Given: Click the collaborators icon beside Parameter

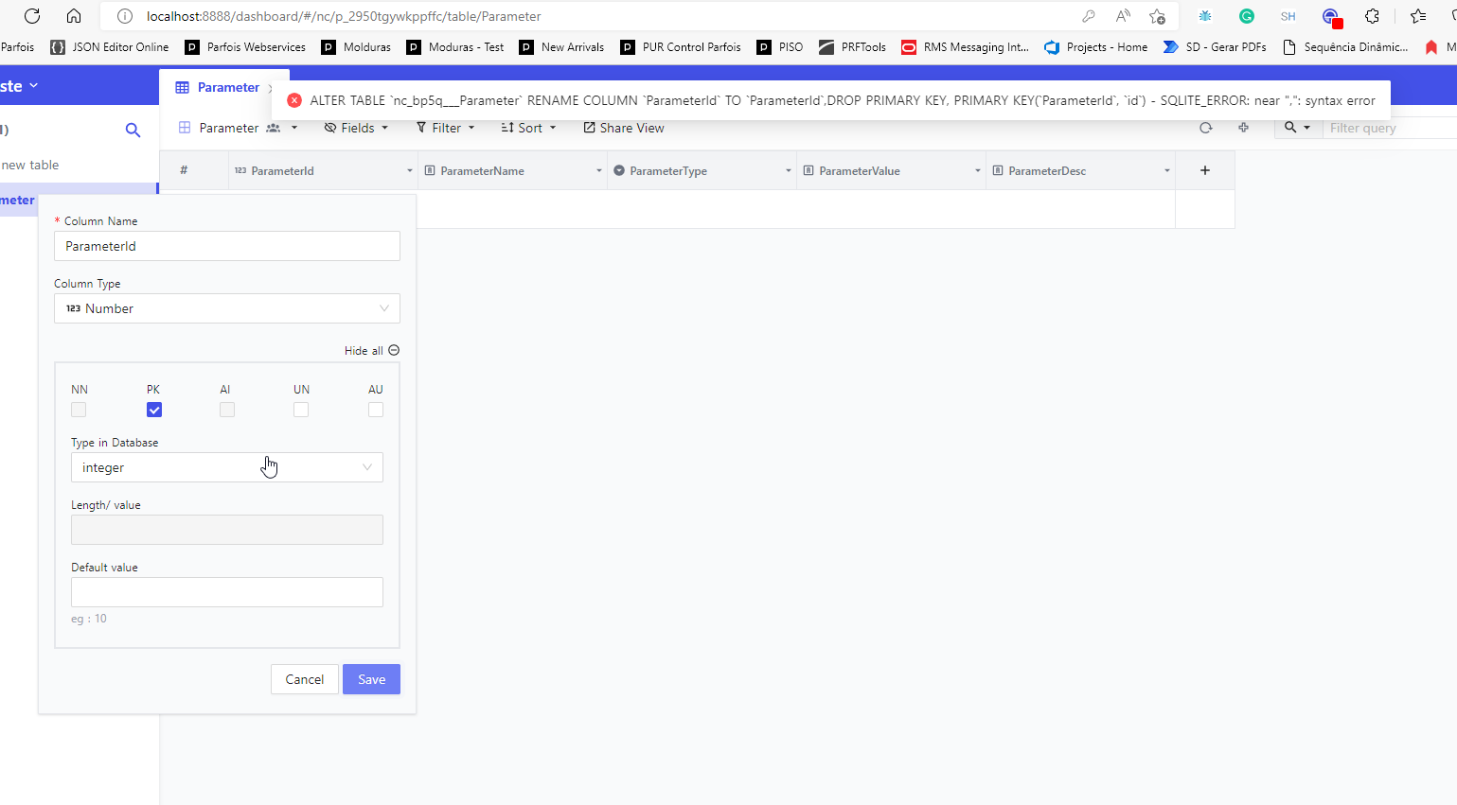Looking at the screenshot, I should point(273,127).
